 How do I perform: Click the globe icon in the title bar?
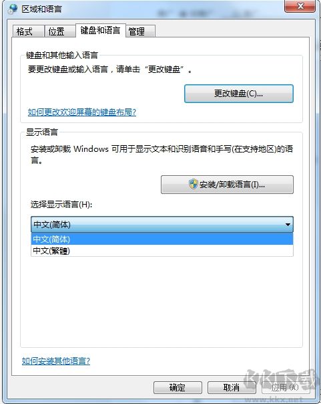pos(12,9)
